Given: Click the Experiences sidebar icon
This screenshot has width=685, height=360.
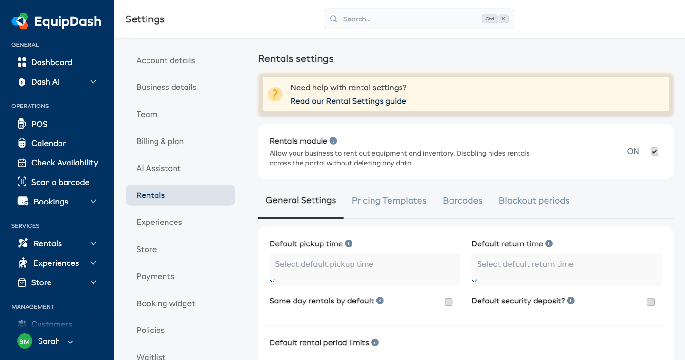Looking at the screenshot, I should (23, 263).
